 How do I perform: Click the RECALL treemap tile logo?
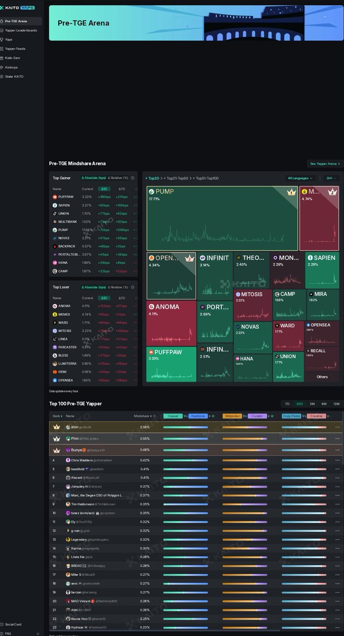point(308,351)
